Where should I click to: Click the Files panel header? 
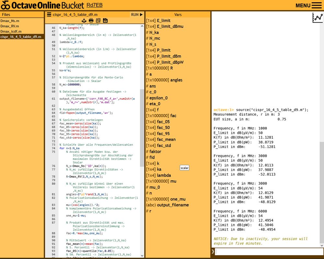[22, 15]
